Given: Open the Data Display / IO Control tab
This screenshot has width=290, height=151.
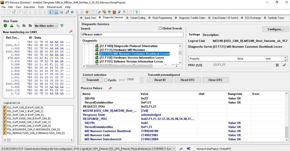Looking at the screenshot, I should pos(223,18).
